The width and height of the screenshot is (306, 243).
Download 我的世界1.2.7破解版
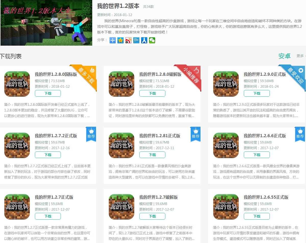pyautogui.click(x=152, y=216)
